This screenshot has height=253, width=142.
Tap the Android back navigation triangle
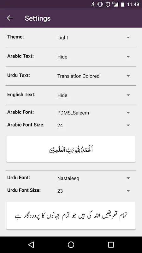31,244
